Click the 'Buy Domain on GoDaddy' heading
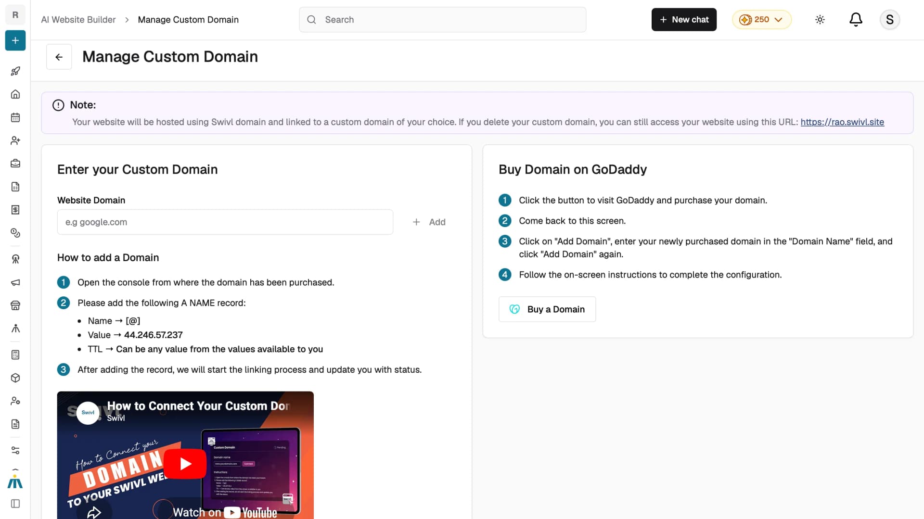 [x=573, y=169]
